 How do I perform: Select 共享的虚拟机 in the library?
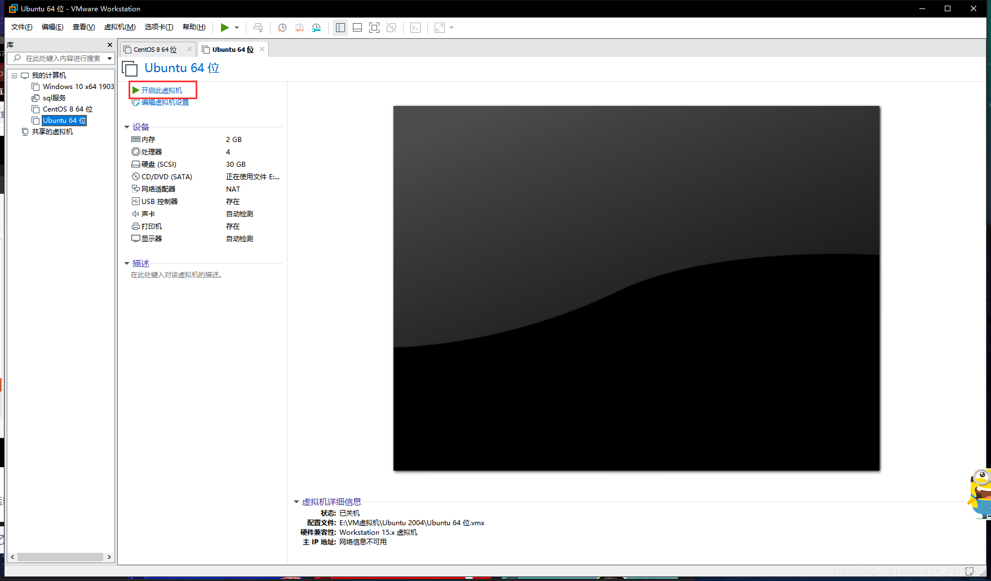[52, 132]
